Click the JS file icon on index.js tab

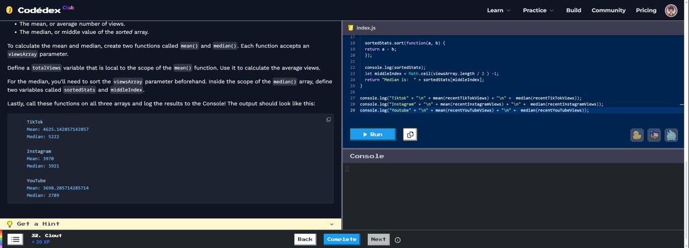350,28
